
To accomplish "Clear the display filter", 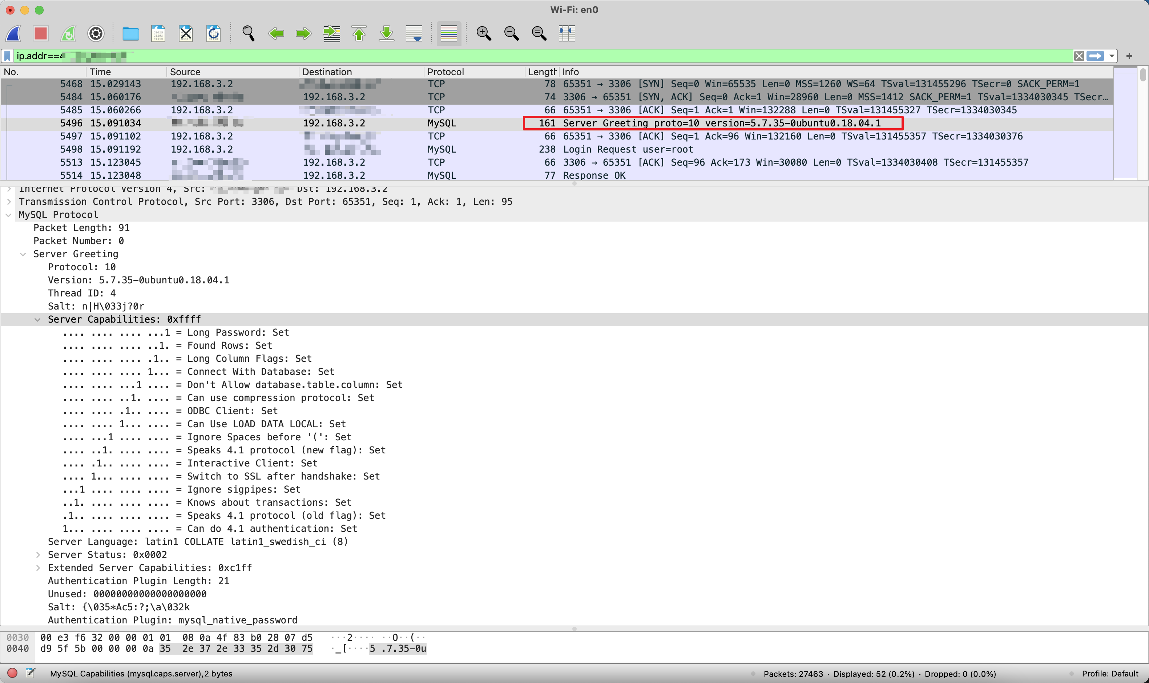I will click(1079, 56).
